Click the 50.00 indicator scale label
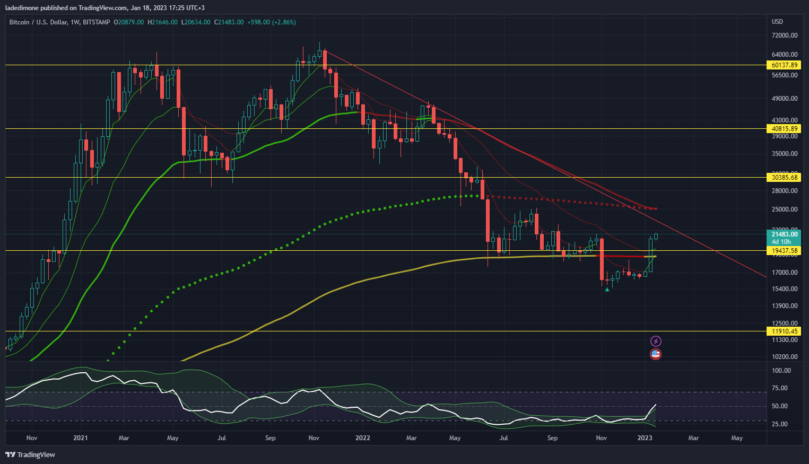 pyautogui.click(x=779, y=406)
